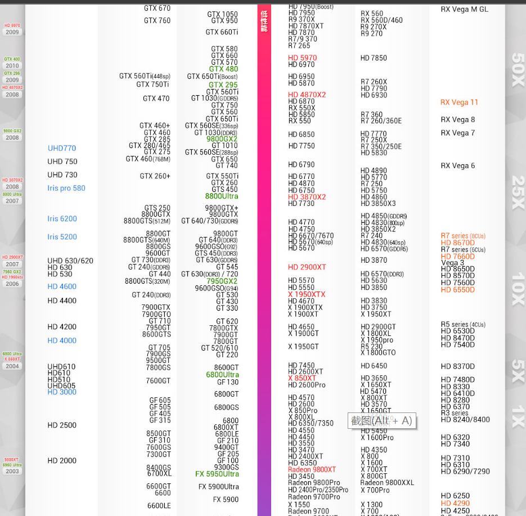Screen dimensions: 526x516
Task: Click the 低性能 label on gradient bar
Action: (264, 20)
